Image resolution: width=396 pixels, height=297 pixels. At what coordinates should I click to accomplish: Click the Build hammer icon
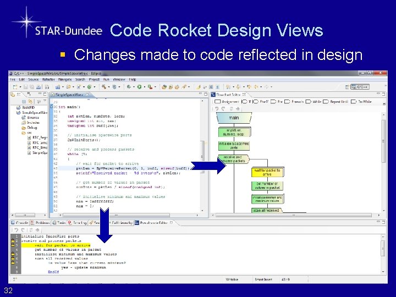pos(104,87)
